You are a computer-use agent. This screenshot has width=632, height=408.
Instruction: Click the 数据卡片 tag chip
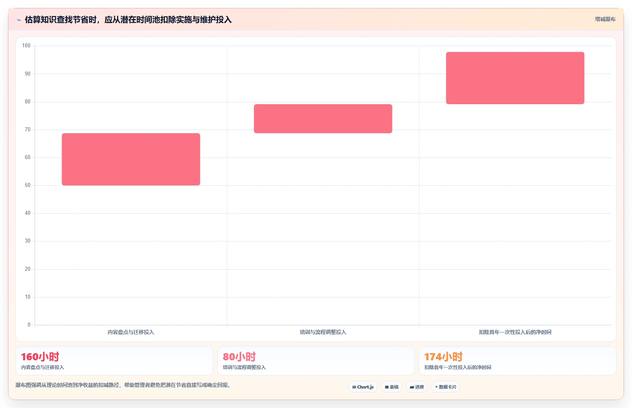pyautogui.click(x=446, y=387)
